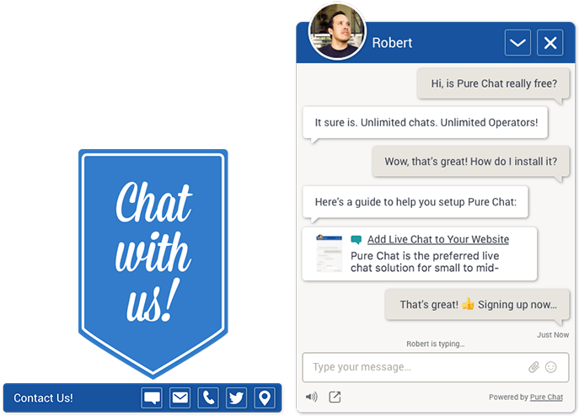Viewport: 579px width, 416px height.
Task: Toggle chat sound with the speaker icon
Action: [x=311, y=397]
